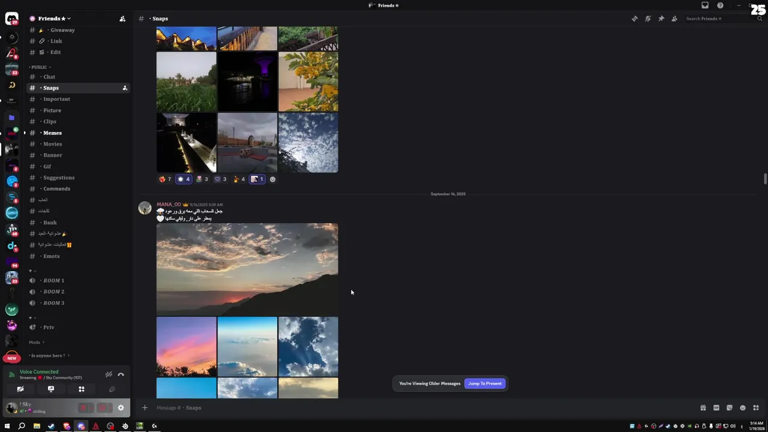768x432 pixels.
Task: Open the large sunset sky image
Action: 247,269
